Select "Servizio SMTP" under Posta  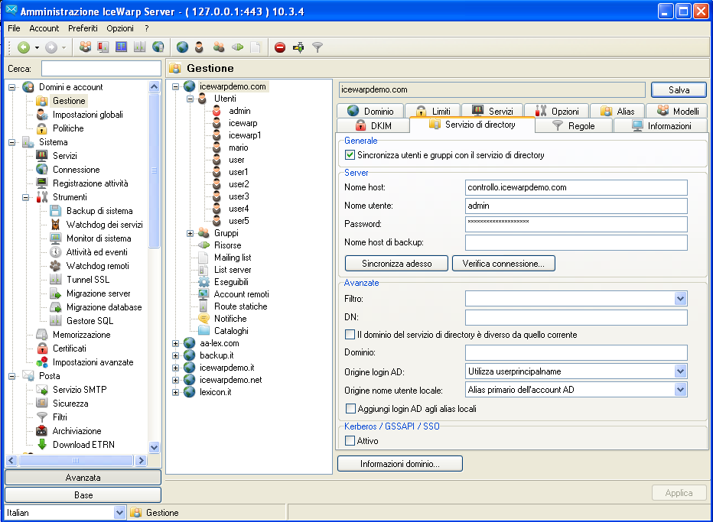[80, 389]
